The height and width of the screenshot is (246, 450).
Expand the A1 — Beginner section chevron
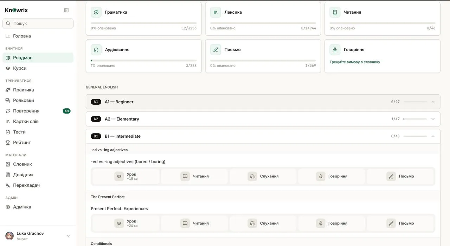coord(433,102)
